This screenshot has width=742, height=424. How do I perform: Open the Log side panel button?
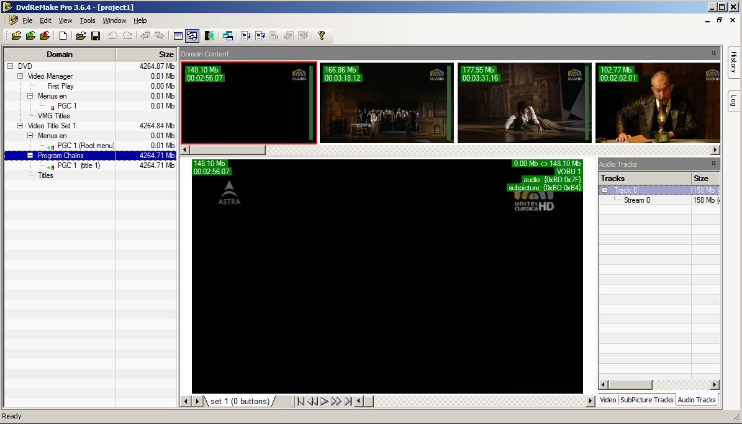tap(733, 100)
